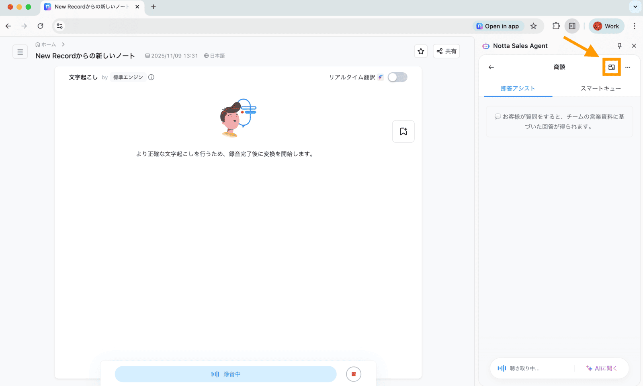Viewport: 643px width, 386px height.
Task: Open a new browser tab
Action: (x=153, y=7)
